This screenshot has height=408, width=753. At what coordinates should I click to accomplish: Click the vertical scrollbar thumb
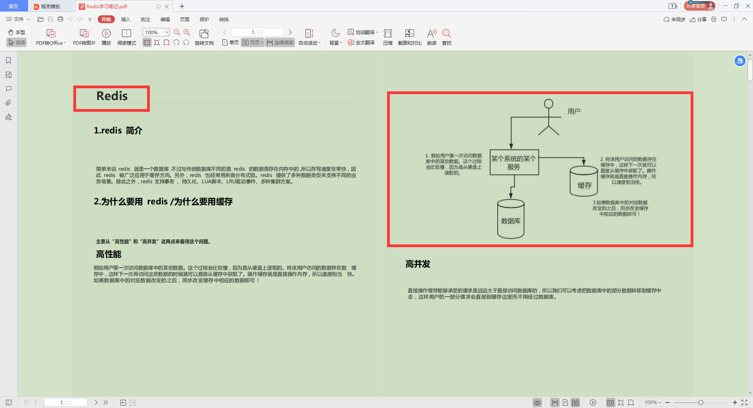[x=750, y=70]
